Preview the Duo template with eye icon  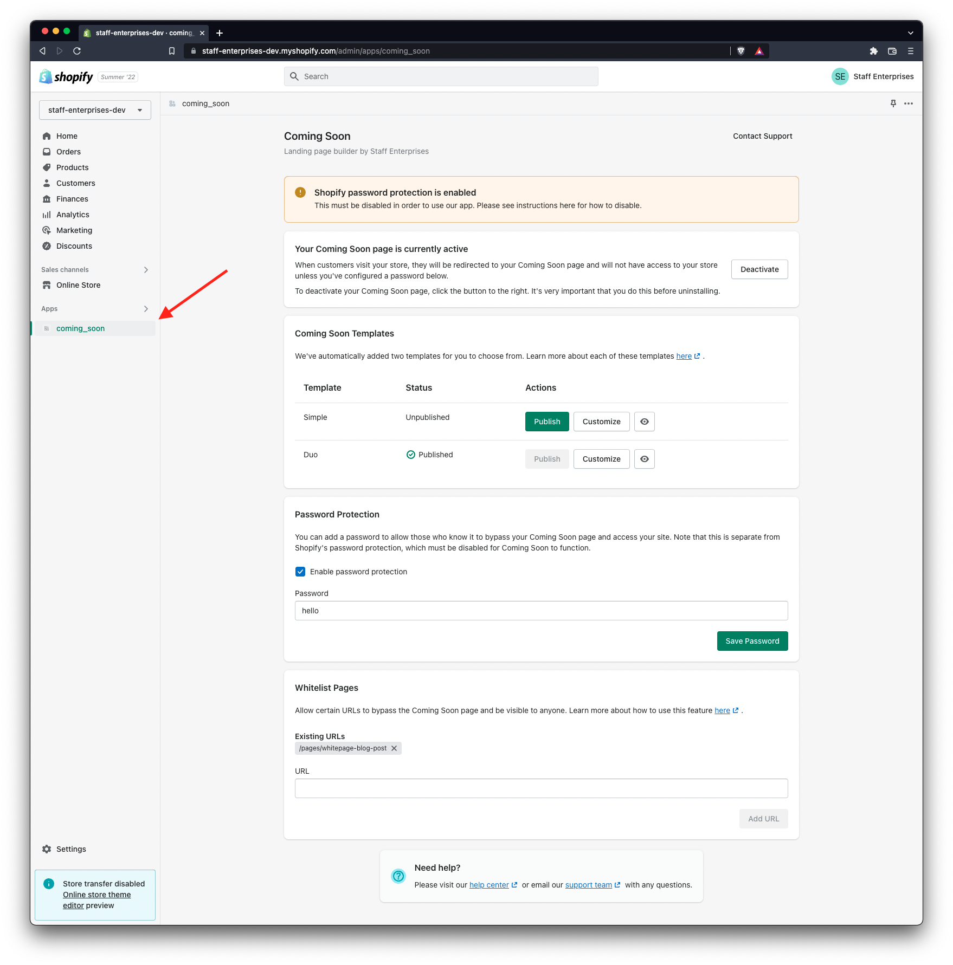[x=644, y=459]
